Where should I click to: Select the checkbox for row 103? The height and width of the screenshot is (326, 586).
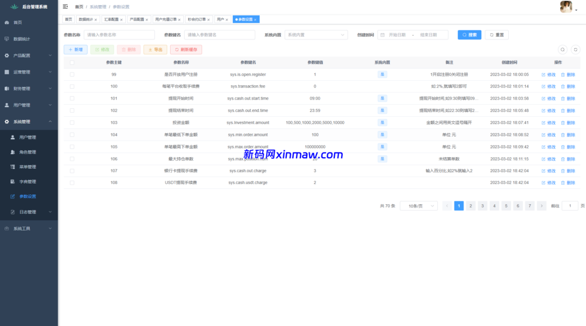click(72, 122)
